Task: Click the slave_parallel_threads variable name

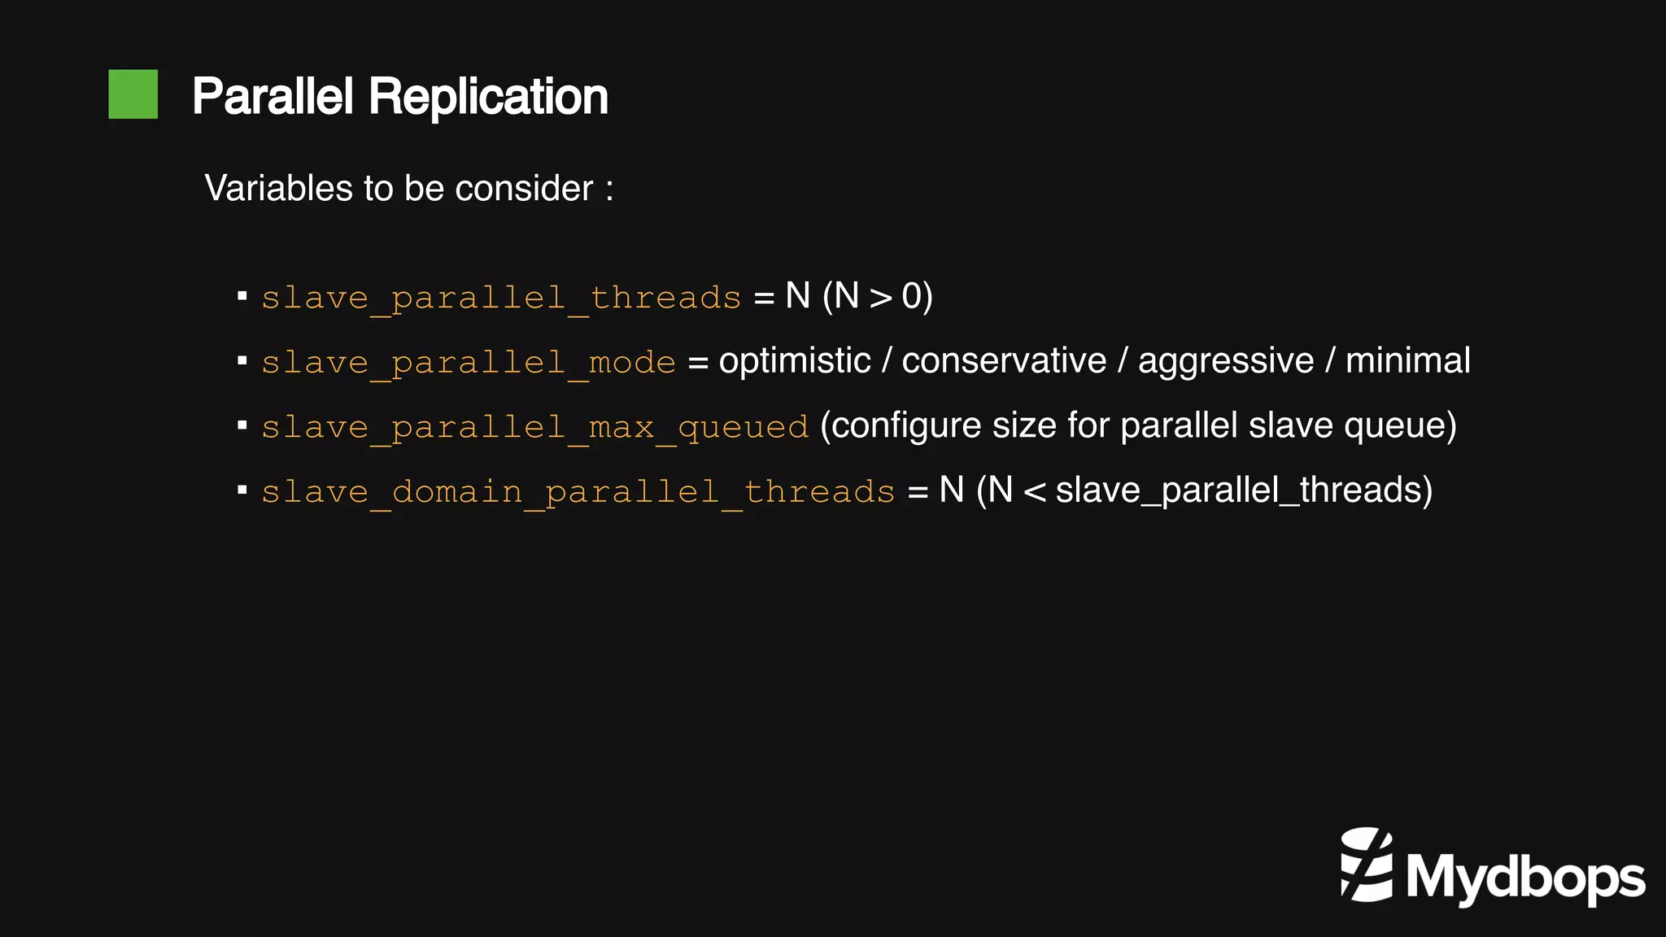Action: pyautogui.click(x=501, y=298)
